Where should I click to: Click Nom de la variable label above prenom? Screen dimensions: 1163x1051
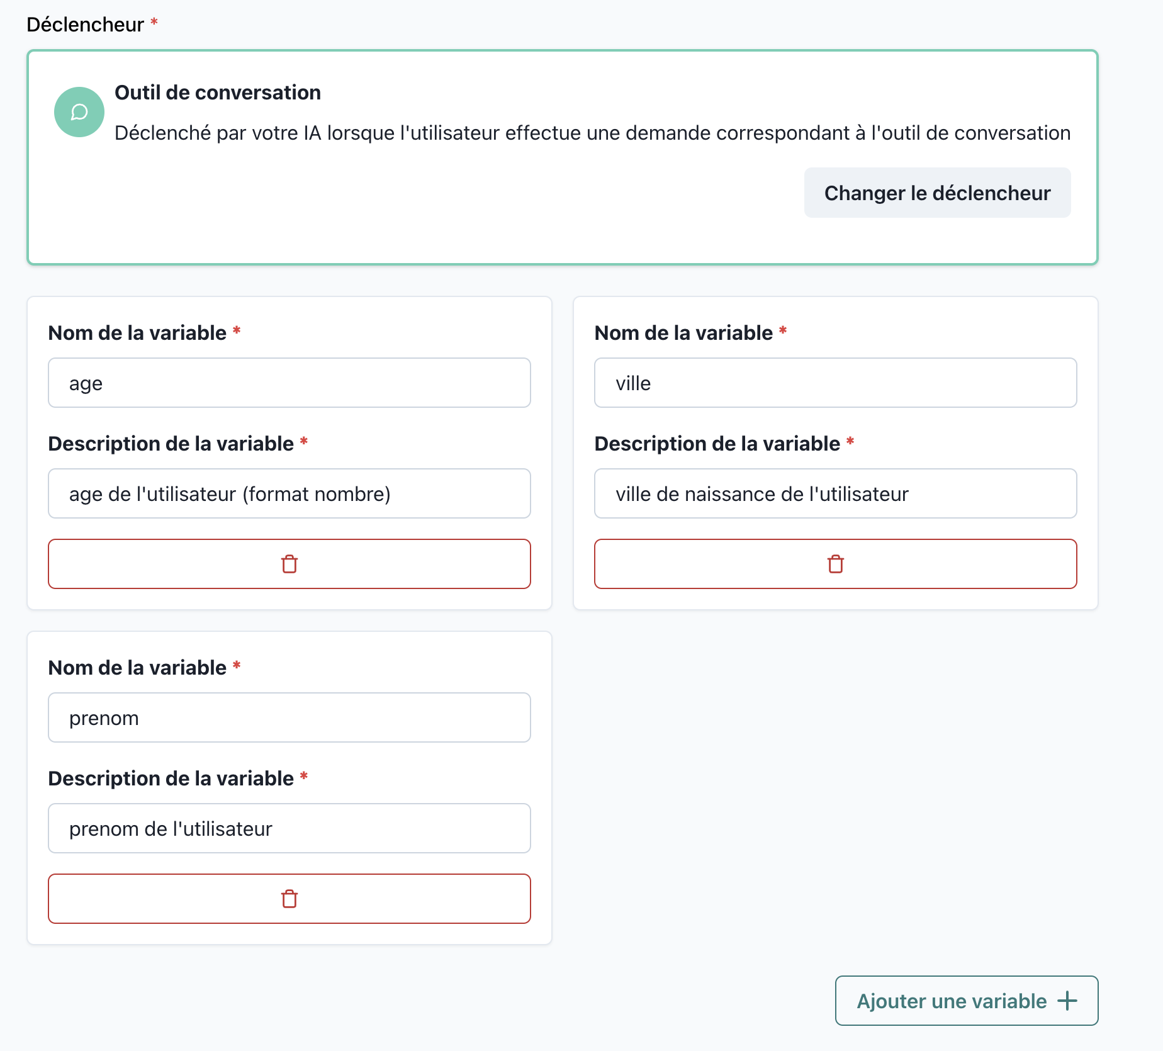point(137,668)
